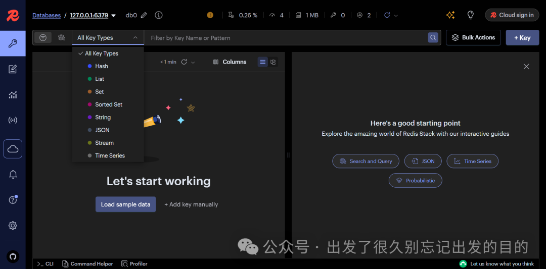Open the GitHub icon in sidebar
Image resolution: width=546 pixels, height=269 pixels.
[13, 257]
